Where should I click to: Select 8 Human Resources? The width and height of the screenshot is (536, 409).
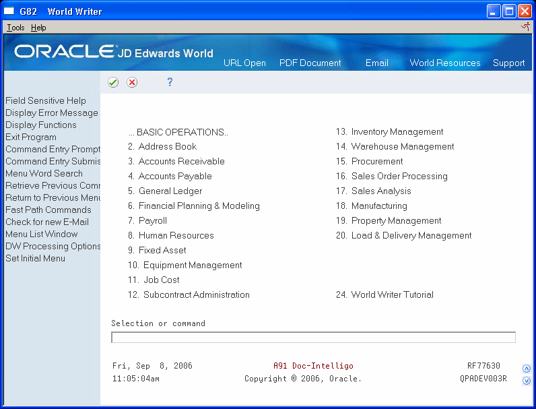[x=170, y=236]
